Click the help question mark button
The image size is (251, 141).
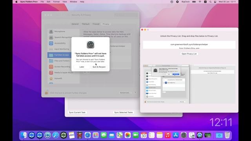tap(135, 92)
